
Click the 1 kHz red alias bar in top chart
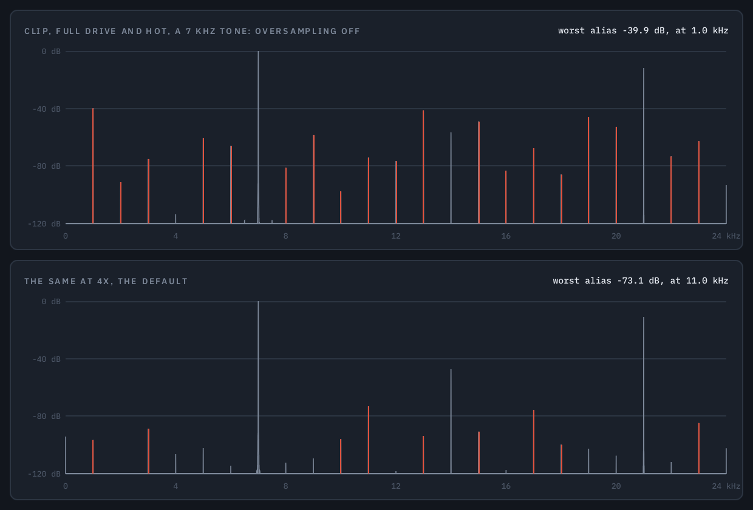coord(93,166)
